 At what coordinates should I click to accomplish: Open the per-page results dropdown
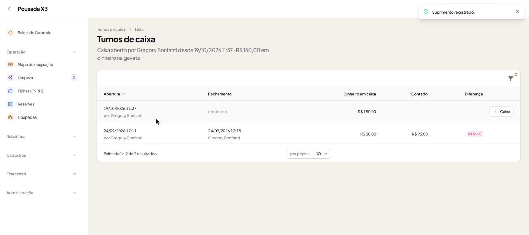pos(322,154)
